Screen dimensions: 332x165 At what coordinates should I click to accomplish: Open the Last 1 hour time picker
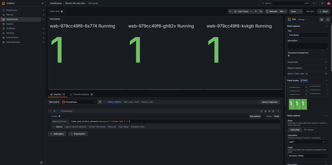pos(243,11)
